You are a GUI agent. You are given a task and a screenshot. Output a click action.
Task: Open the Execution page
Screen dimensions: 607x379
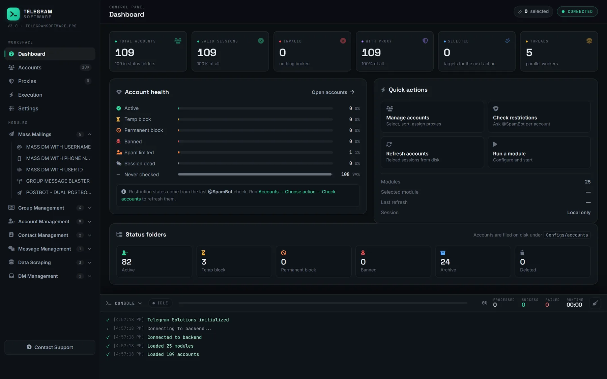50,95
